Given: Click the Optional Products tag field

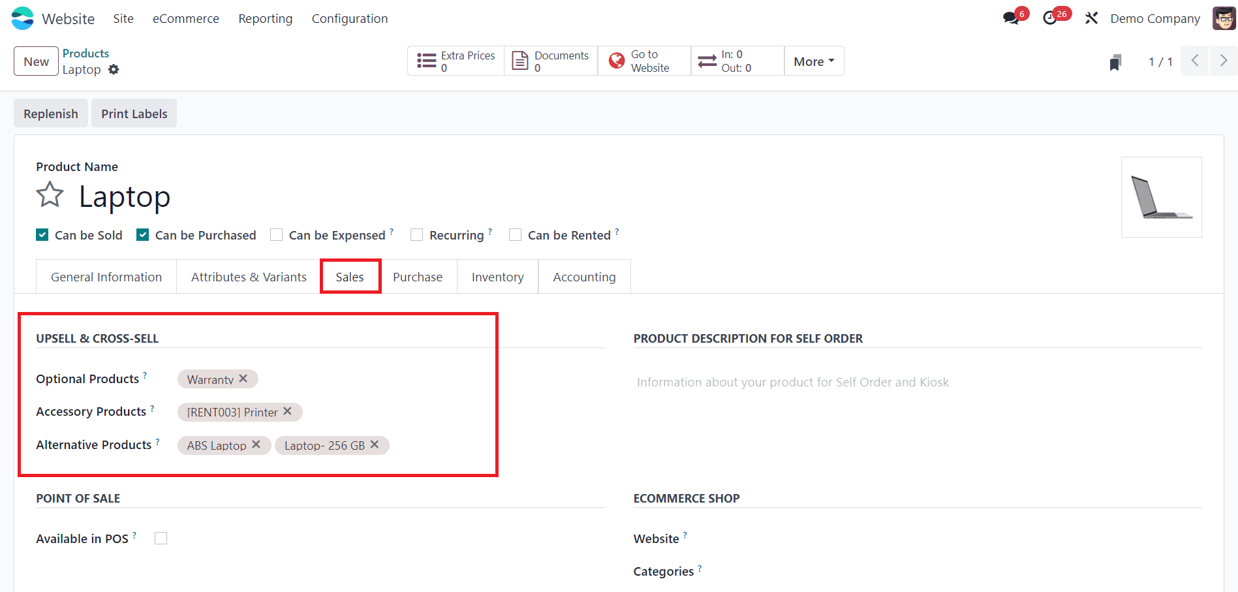Looking at the screenshot, I should click(391, 379).
